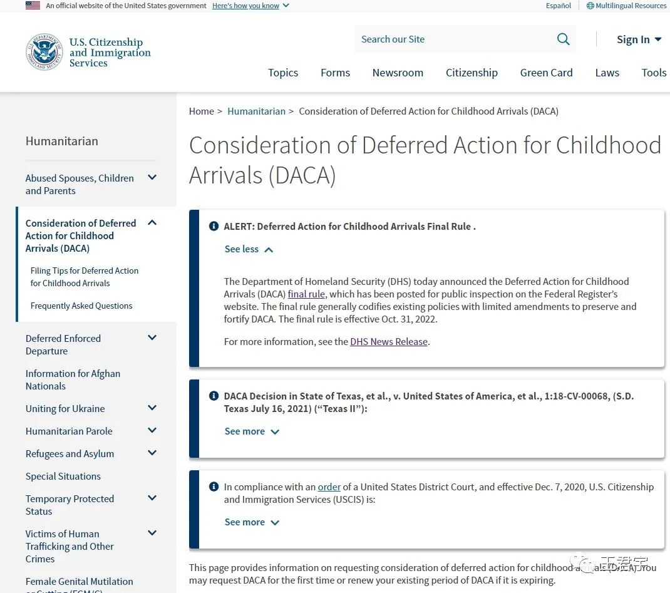Click info icon beside DACA Decision Texas heading

click(x=214, y=396)
